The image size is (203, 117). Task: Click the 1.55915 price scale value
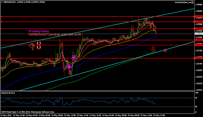(199, 90)
